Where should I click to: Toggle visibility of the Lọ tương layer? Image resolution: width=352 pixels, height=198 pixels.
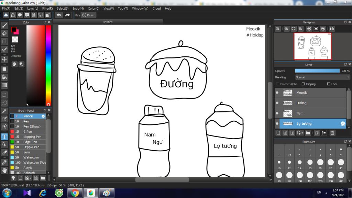coord(277,124)
